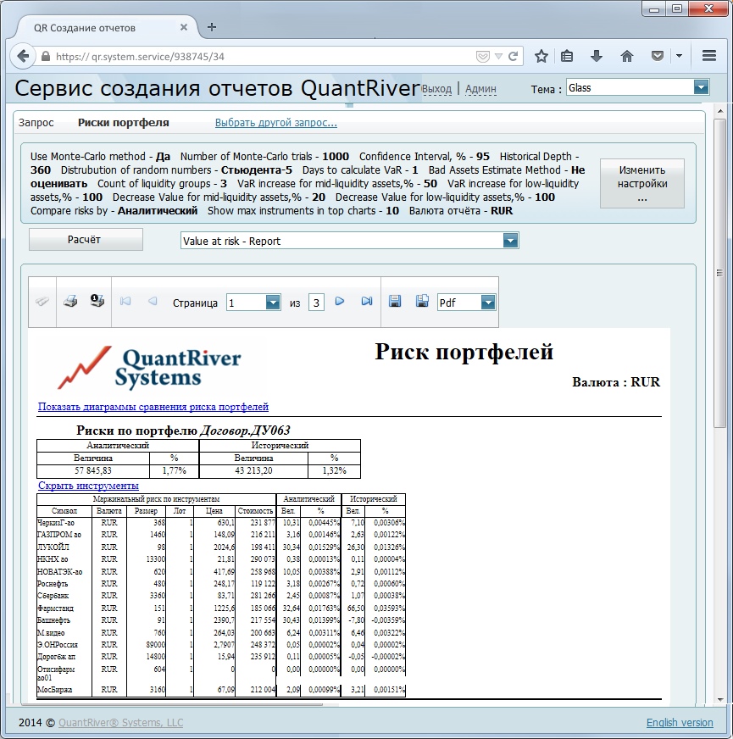The height and width of the screenshot is (739, 733).
Task: Open the QuantRiver Systems, LLC footer link
Action: coord(120,723)
